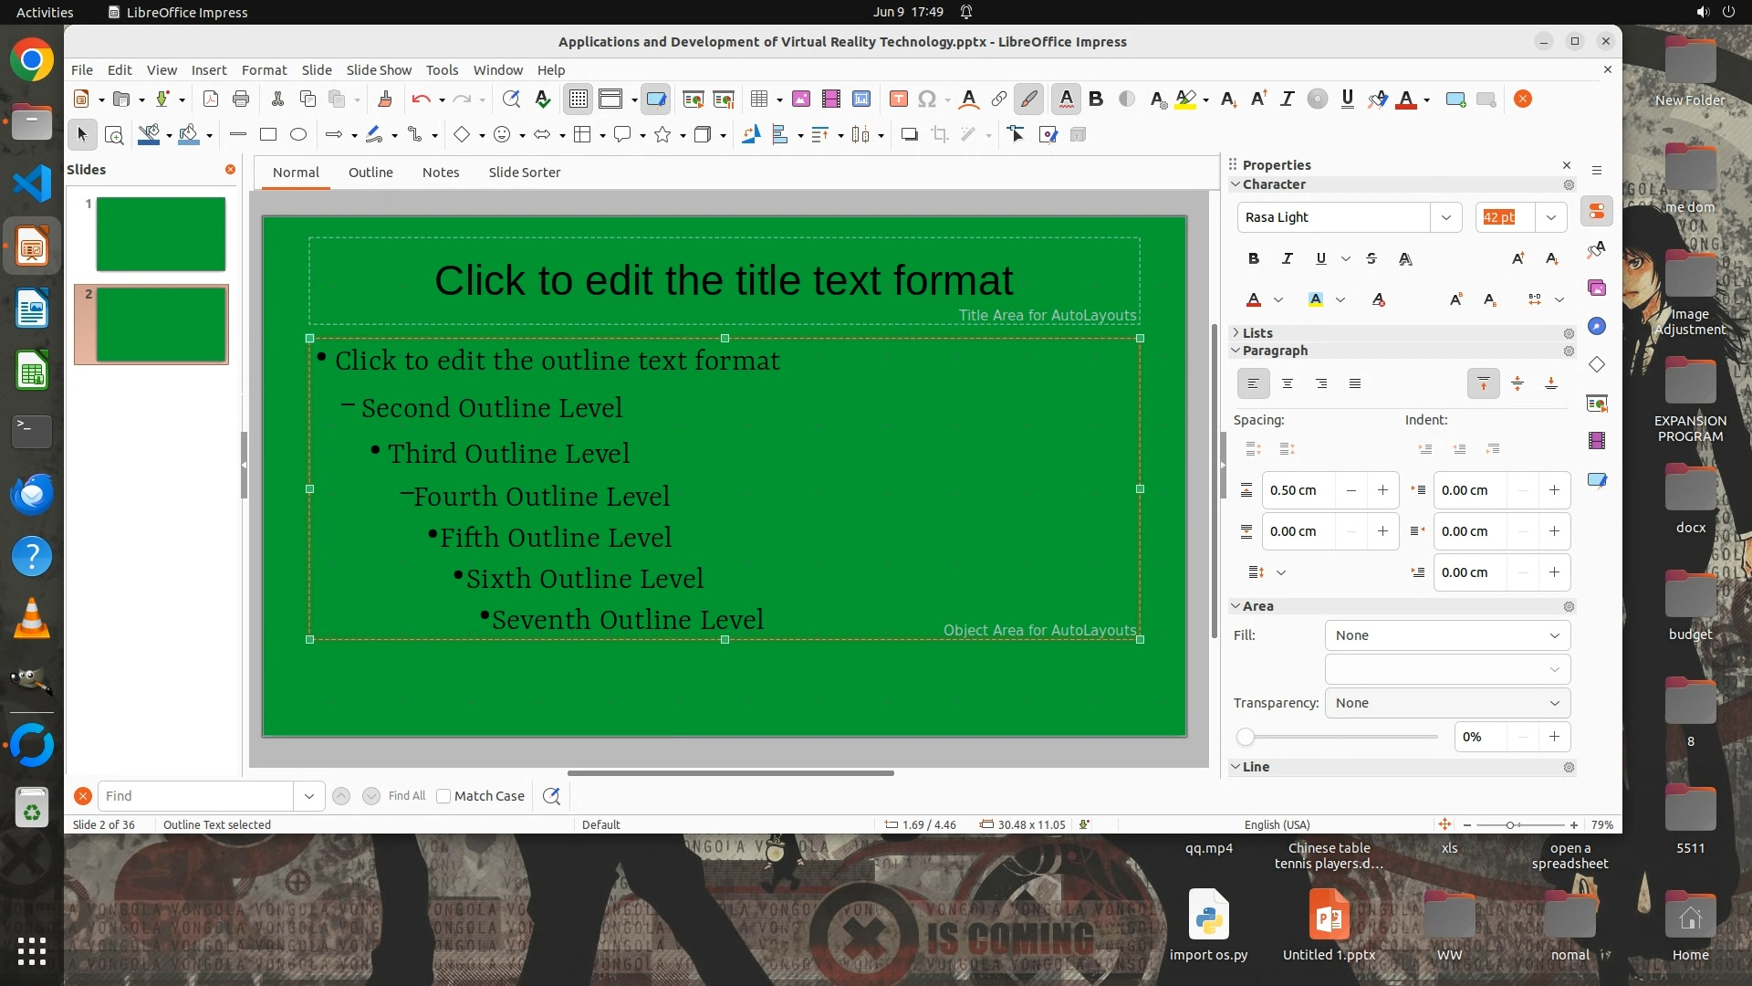Click the Undo toolbar icon
Viewport: 1752px width, 986px height.
[x=421, y=100]
